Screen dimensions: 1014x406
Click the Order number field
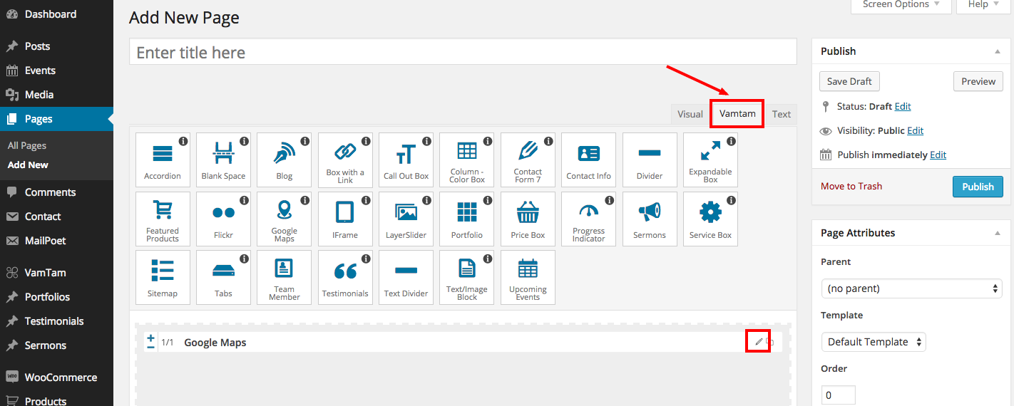point(838,395)
